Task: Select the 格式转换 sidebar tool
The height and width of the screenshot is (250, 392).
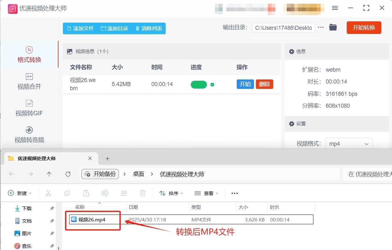Action: tap(29, 55)
